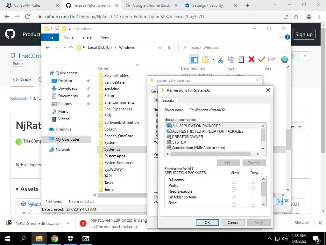This screenshot has width=326, height=245.
Task: Click the Cut scissors icon in Explorer toolbar
Action: (221, 60)
